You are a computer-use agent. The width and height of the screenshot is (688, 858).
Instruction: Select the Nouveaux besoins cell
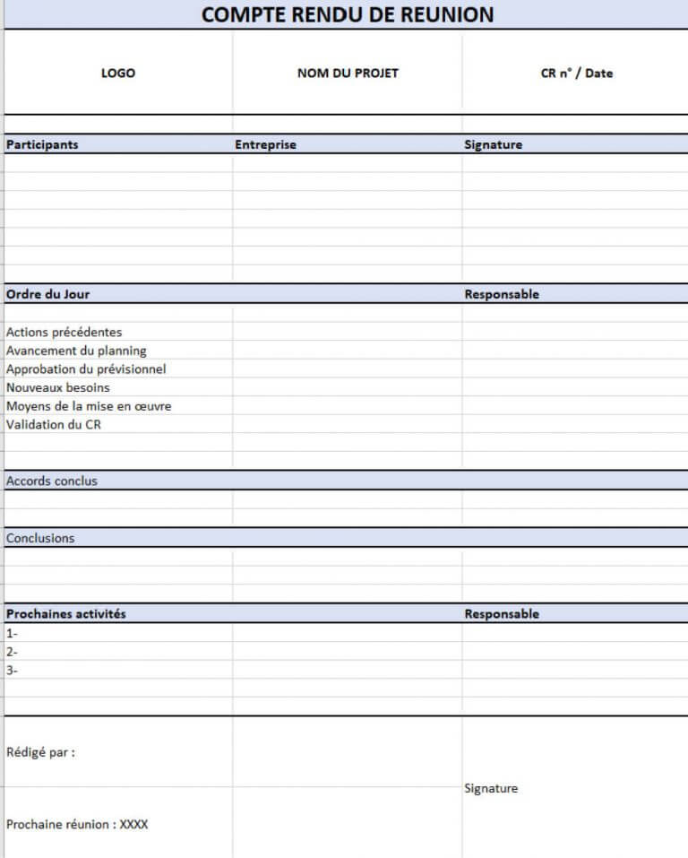58,387
